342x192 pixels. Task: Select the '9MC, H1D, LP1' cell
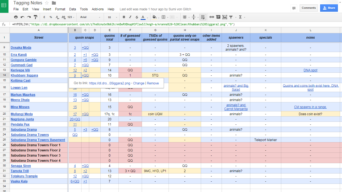pyautogui.click(x=155, y=171)
